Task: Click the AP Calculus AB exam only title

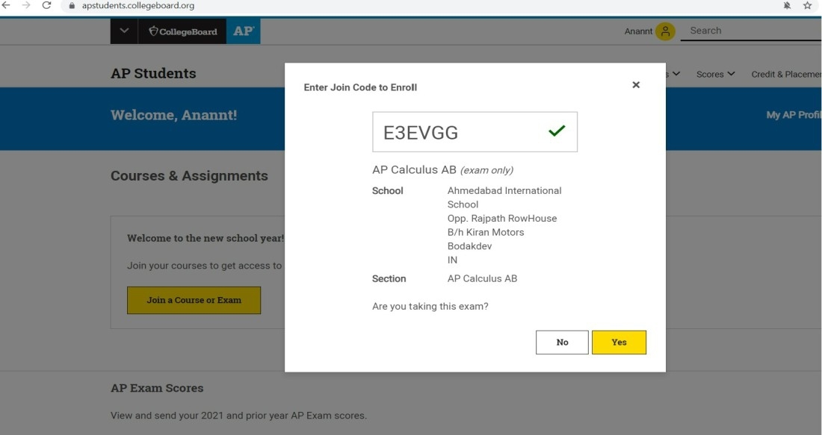Action: click(442, 169)
